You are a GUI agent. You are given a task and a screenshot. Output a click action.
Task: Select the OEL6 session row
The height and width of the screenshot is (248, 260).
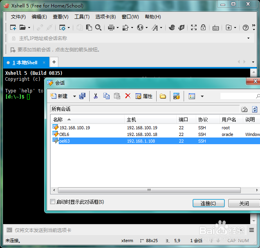click(155, 134)
